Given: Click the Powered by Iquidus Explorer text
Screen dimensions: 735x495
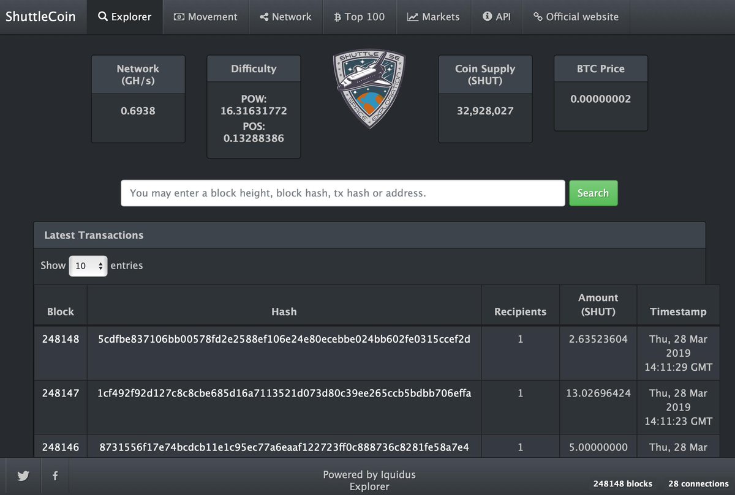Looking at the screenshot, I should (x=369, y=480).
